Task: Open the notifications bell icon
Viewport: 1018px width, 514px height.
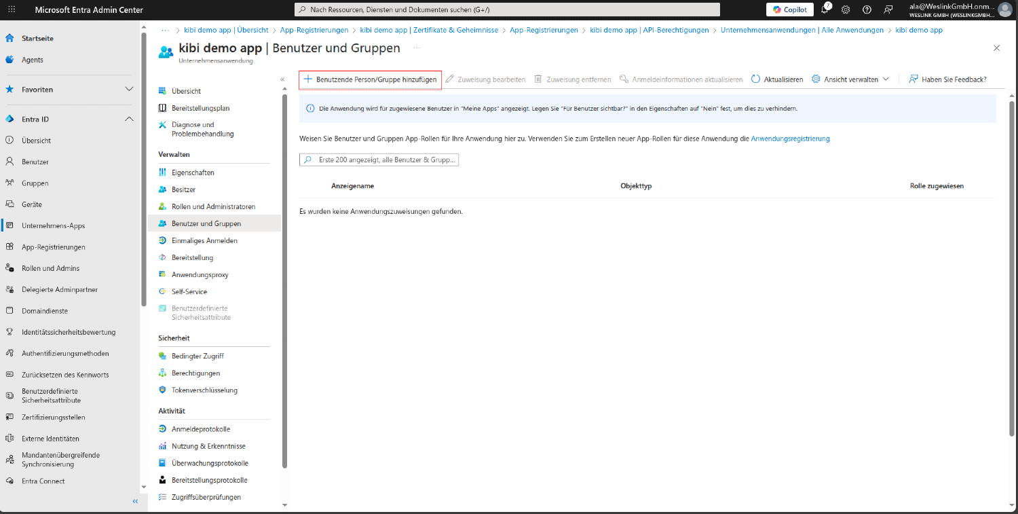Action: point(825,10)
